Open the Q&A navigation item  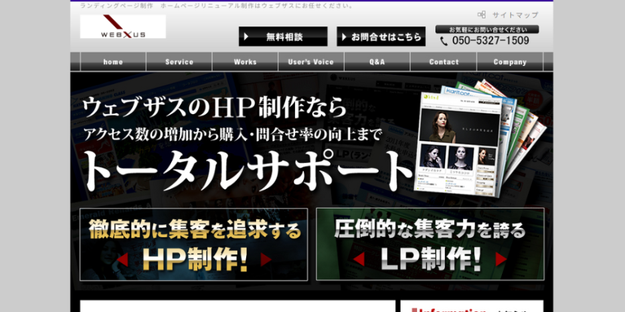(377, 62)
